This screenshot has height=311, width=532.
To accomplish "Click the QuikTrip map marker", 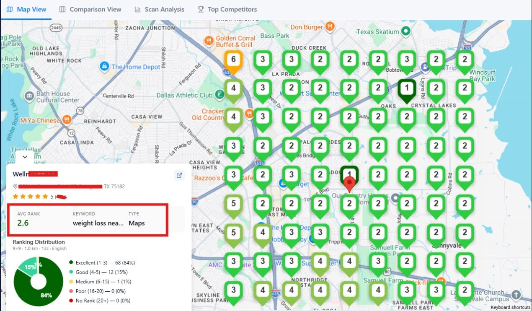I will point(424,67).
